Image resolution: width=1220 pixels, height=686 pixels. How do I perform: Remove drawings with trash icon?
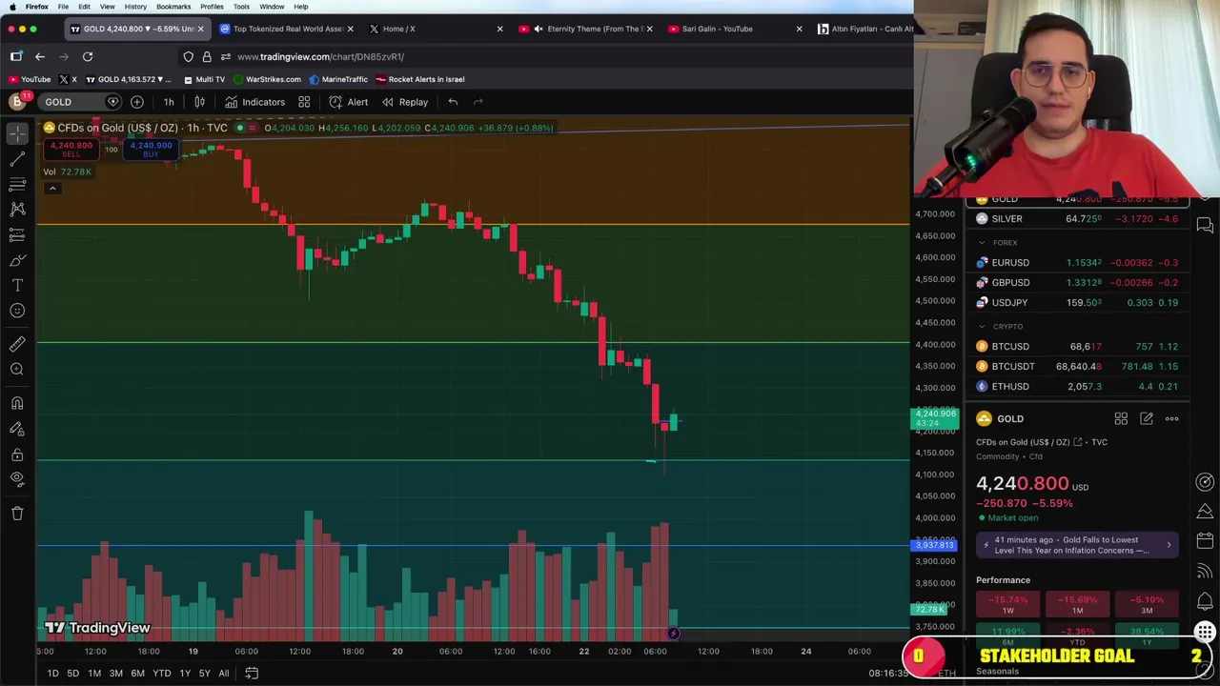(17, 514)
